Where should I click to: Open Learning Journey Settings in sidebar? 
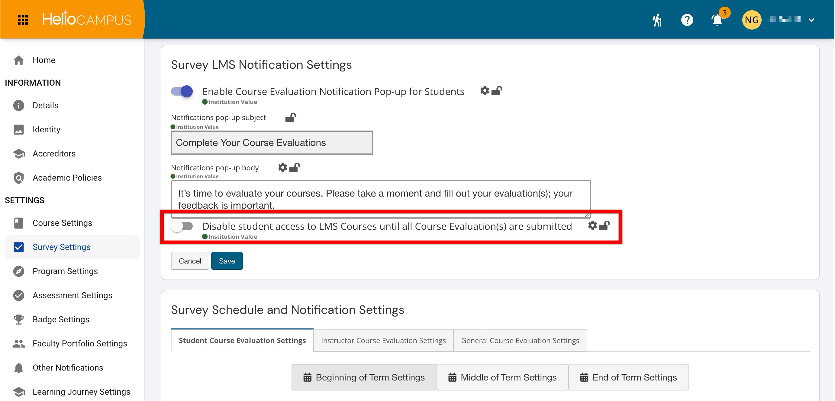72,392
